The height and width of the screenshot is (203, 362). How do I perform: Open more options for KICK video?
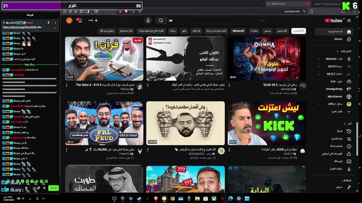[x=229, y=150]
